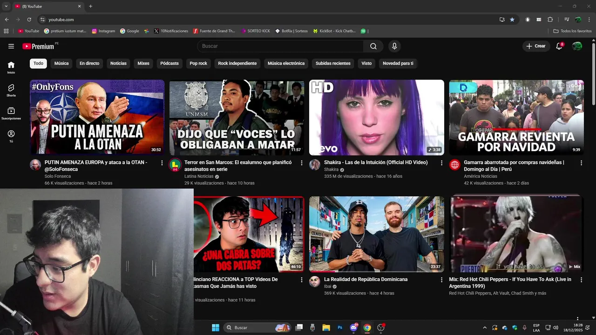
Task: Go to Inicio in the sidebar
Action: pos(11,67)
